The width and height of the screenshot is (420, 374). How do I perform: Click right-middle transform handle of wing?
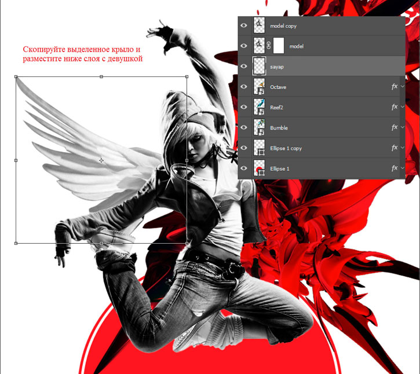coord(187,160)
